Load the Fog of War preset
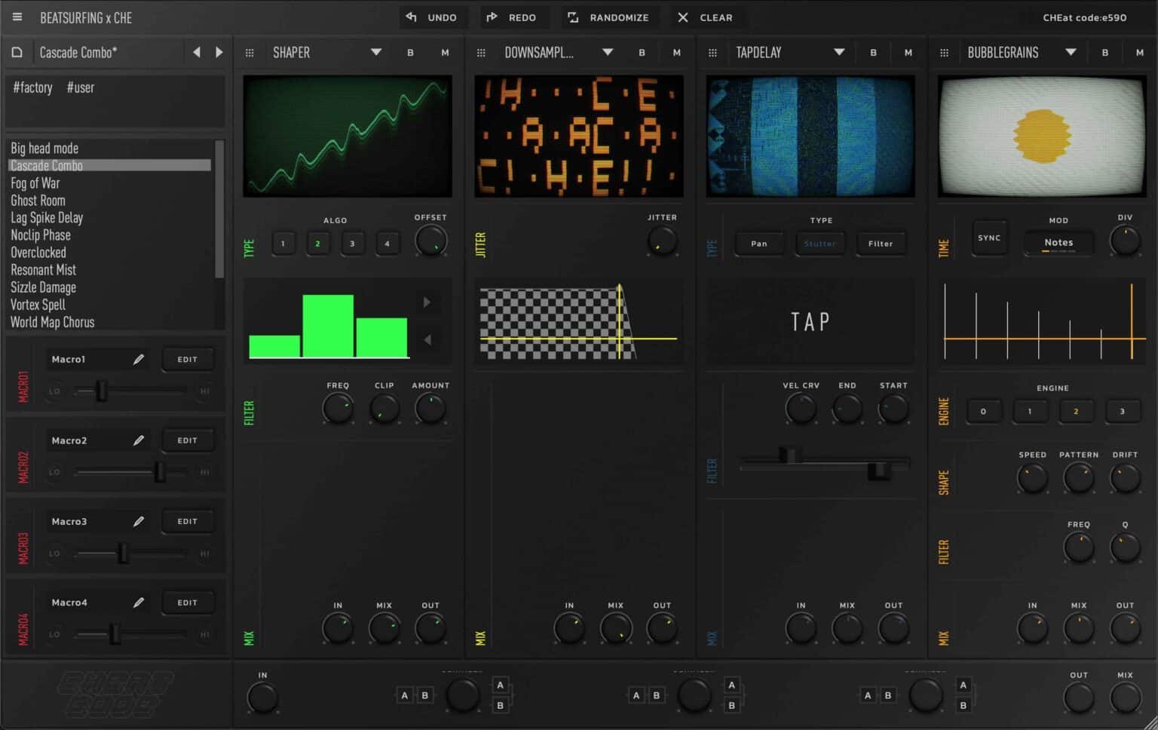Image resolution: width=1158 pixels, height=730 pixels. pyautogui.click(x=36, y=182)
